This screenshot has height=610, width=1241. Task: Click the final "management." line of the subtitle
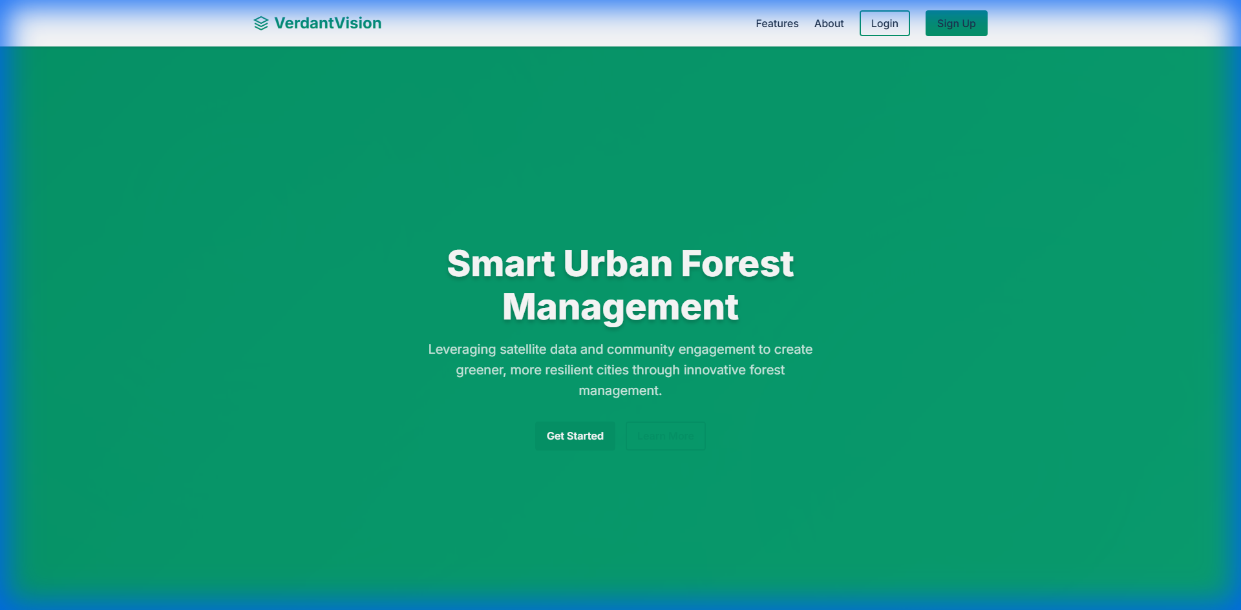620,391
